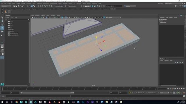The height and width of the screenshot is (104, 186).
Task: Click the Open Scene folder icon
Action: tap(16, 6)
